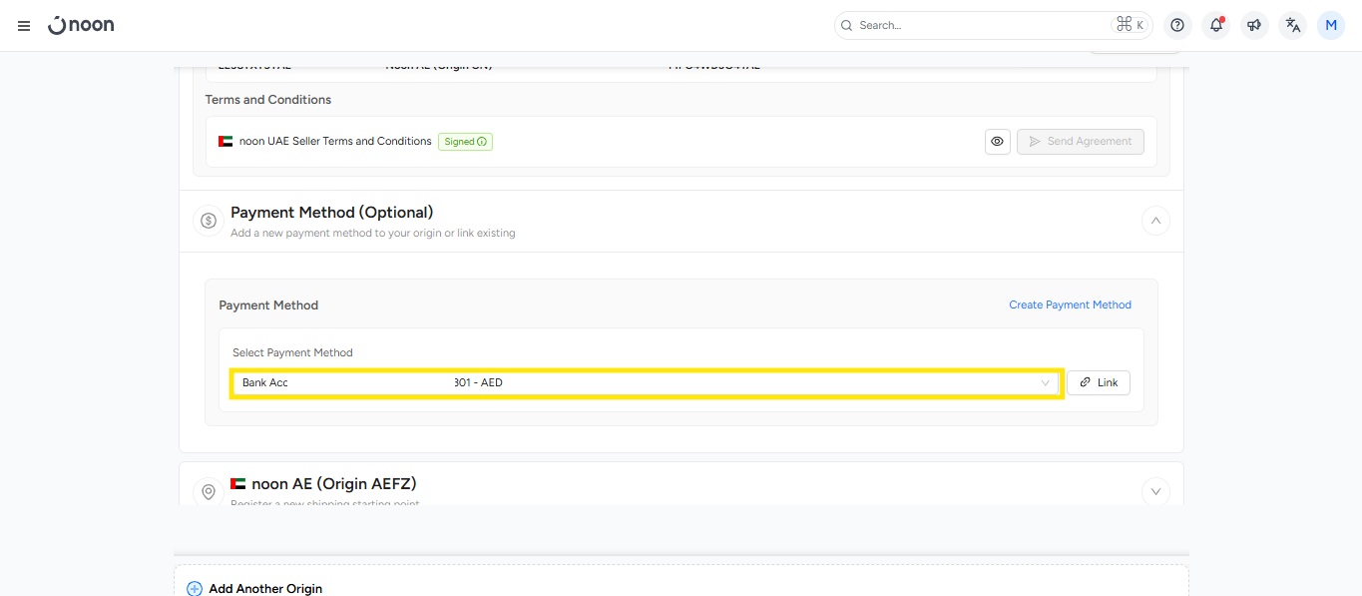Focus the Search input field

978,25
